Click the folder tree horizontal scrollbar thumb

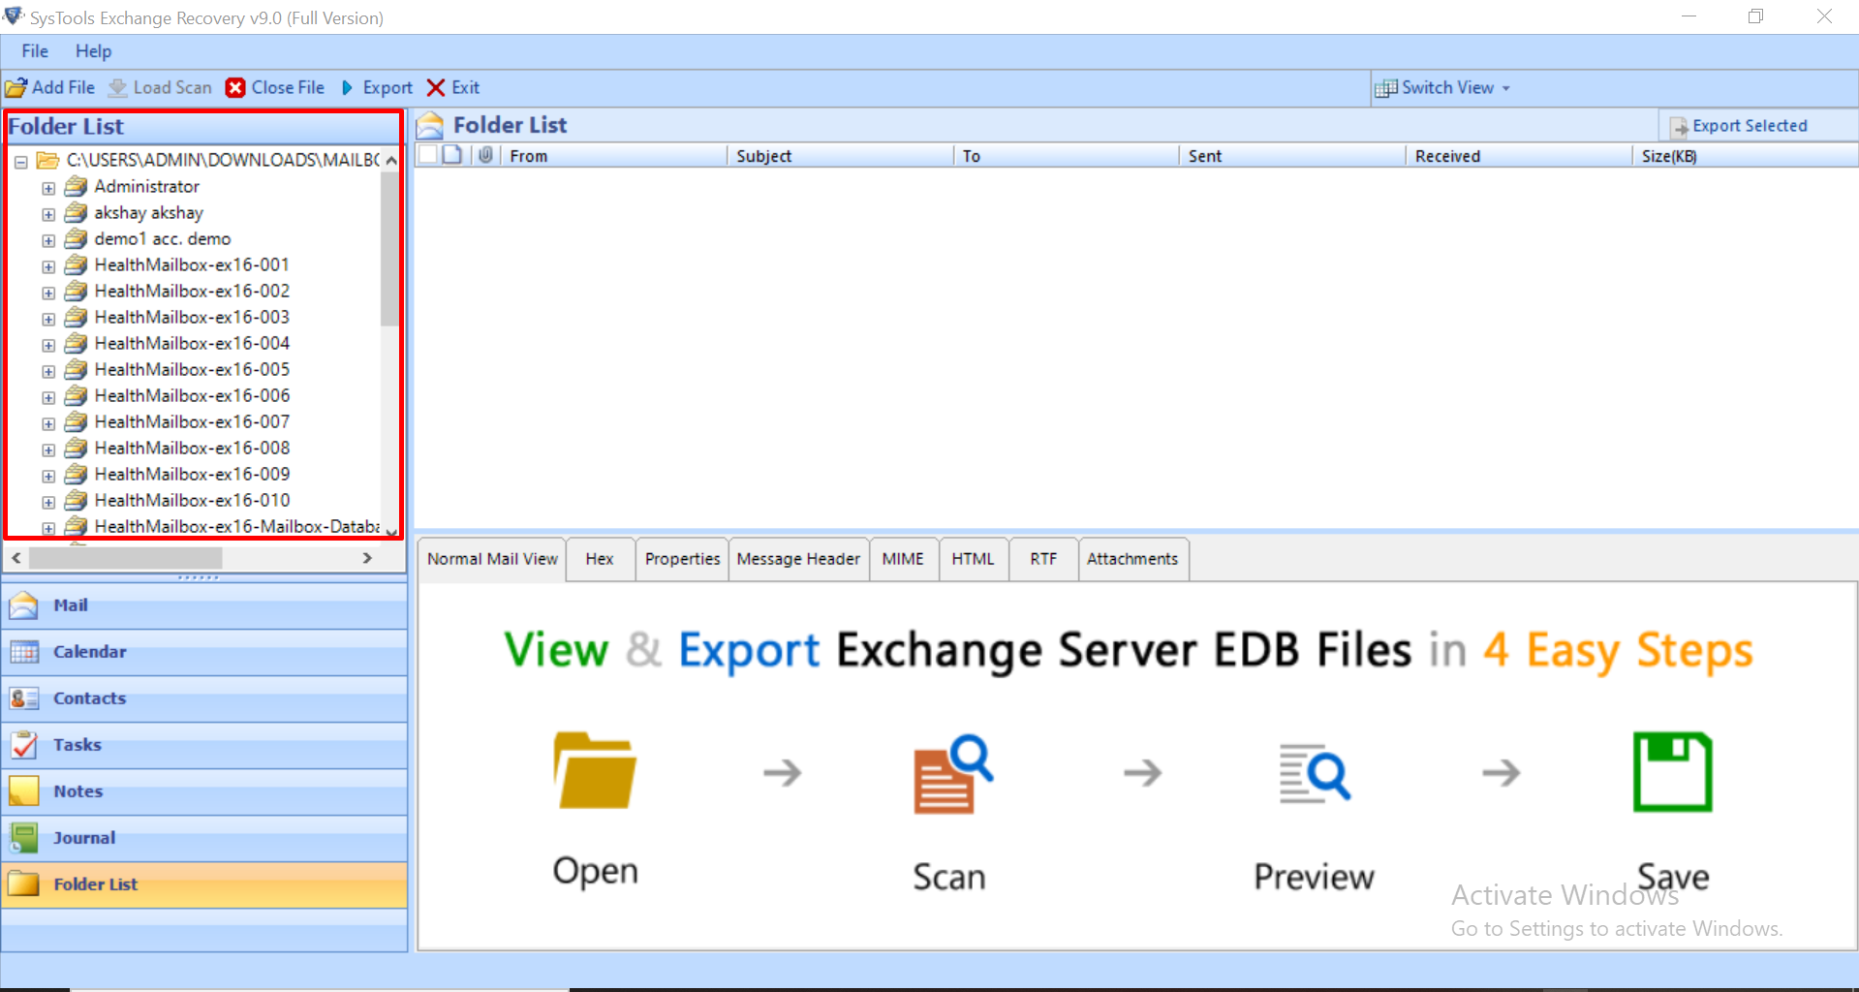pos(126,558)
